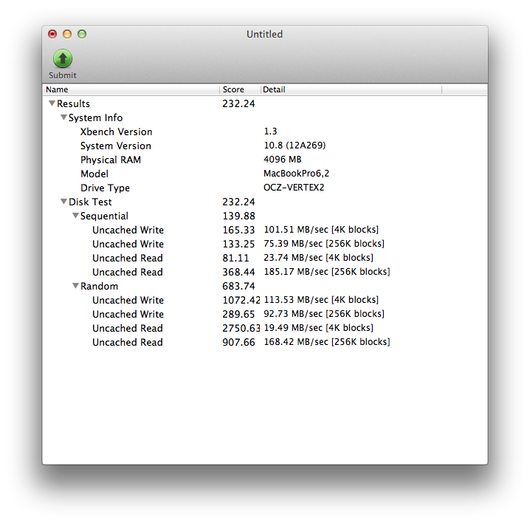This screenshot has height=523, width=530.
Task: Select Sequential Uncached Write row scoring 165.33
Action: point(265,230)
